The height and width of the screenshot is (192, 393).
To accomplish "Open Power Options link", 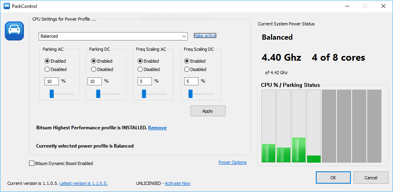I will click(232, 162).
